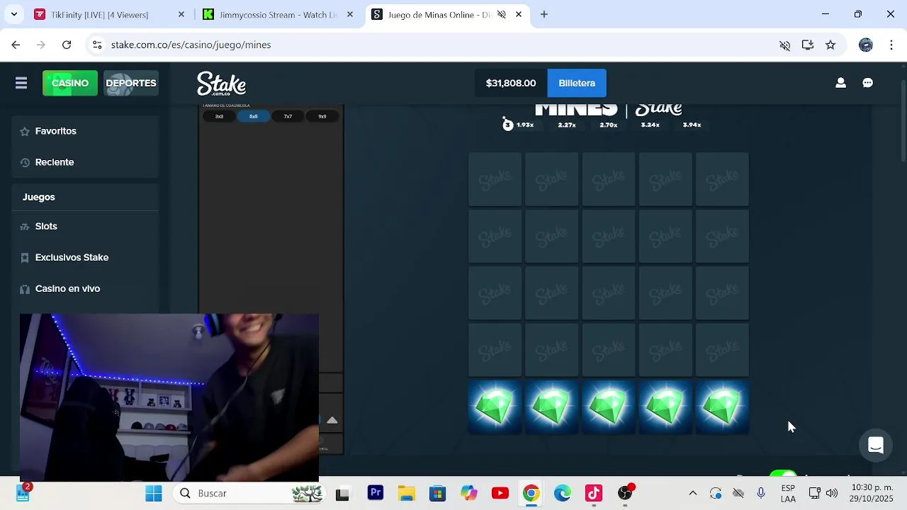Close the Jimmycossio Stream tab
Image resolution: width=907 pixels, height=510 pixels.
pyautogui.click(x=350, y=14)
